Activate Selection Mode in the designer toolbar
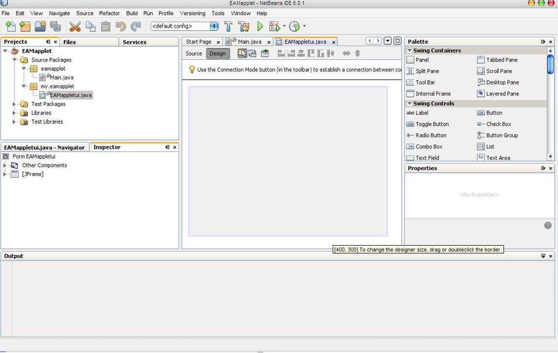The height and width of the screenshot is (353, 558). tap(242, 53)
